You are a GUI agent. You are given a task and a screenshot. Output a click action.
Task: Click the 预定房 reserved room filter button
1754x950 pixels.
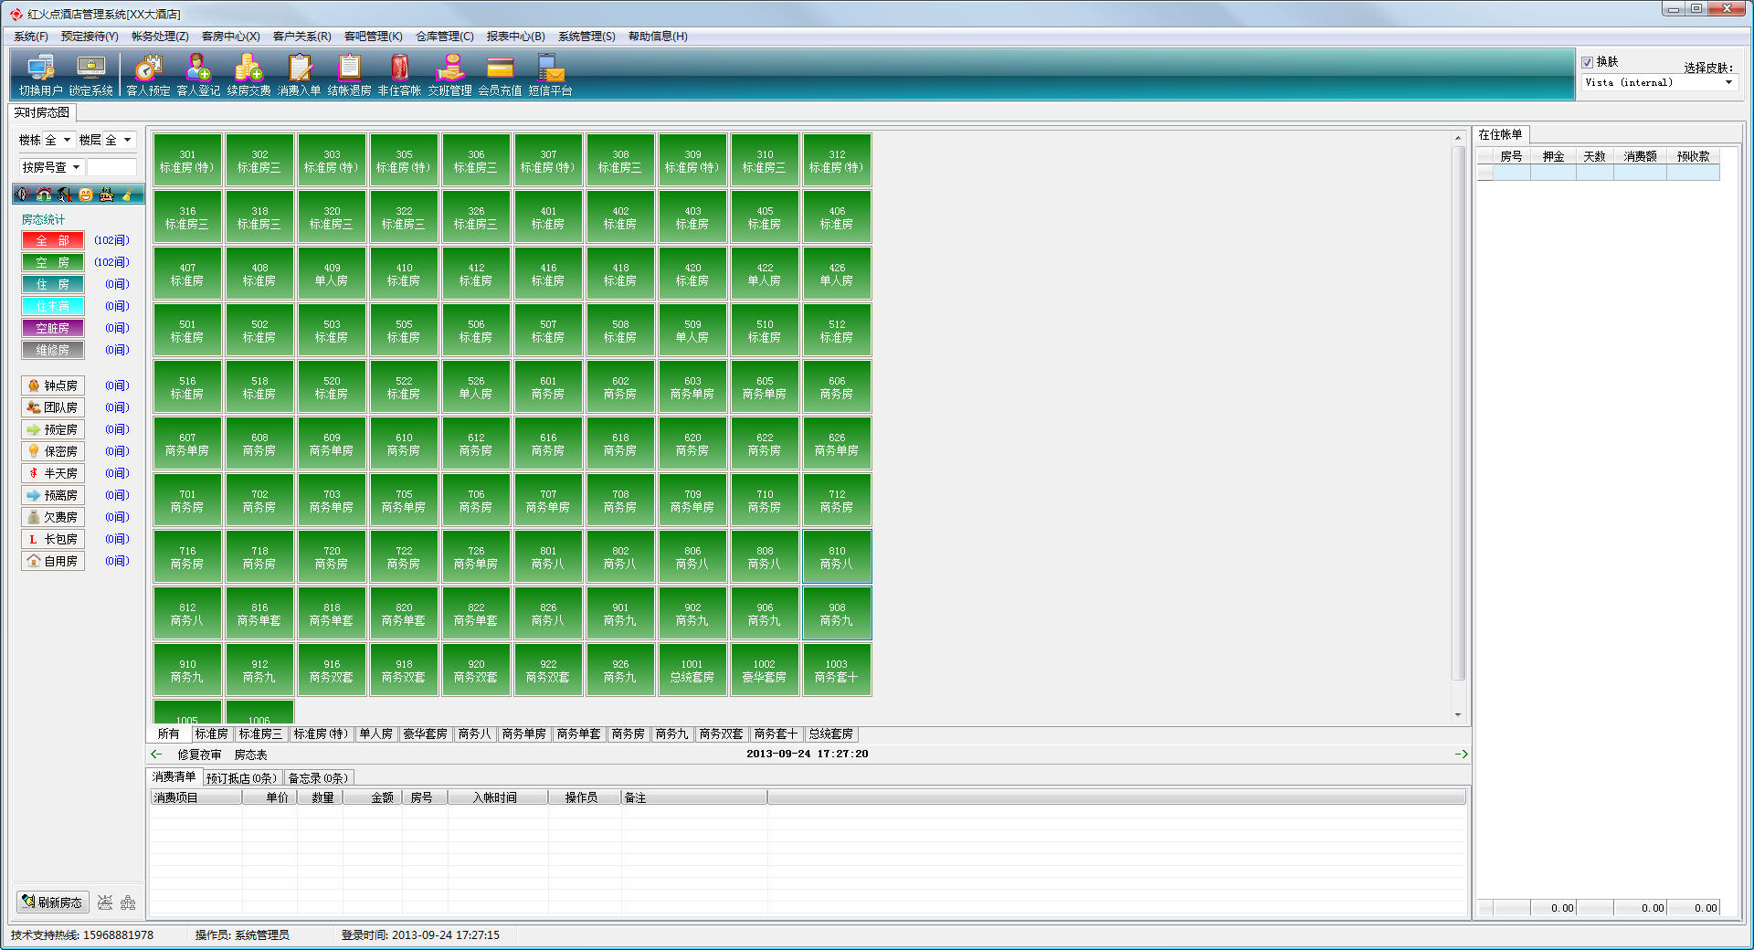click(53, 429)
